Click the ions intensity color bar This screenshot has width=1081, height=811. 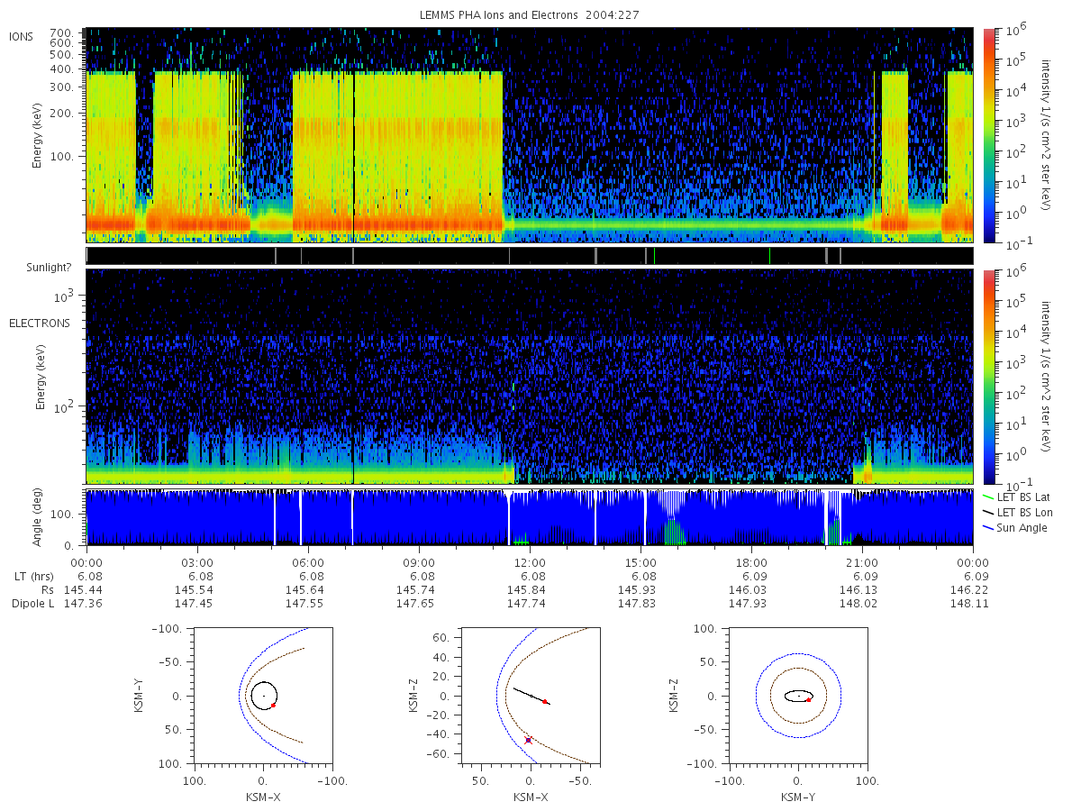[988, 135]
